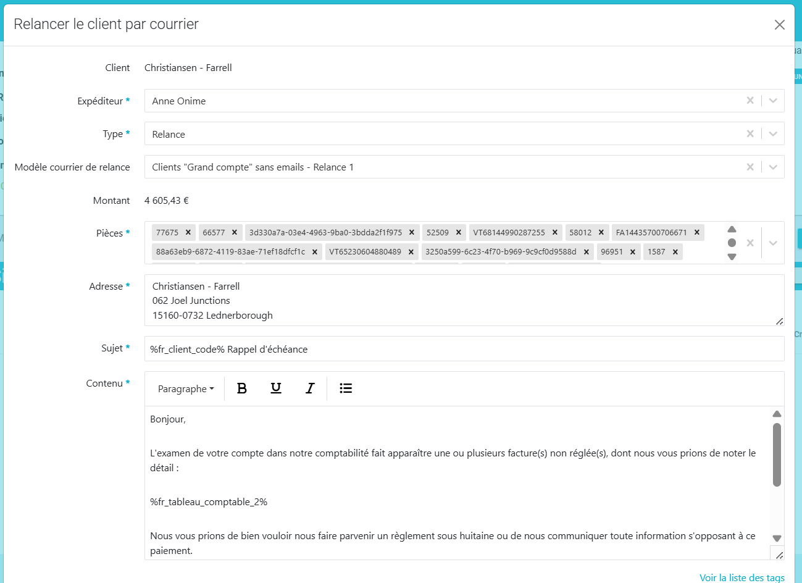Click the 'Sujet' field label
The height and width of the screenshot is (583, 802).
tap(112, 348)
